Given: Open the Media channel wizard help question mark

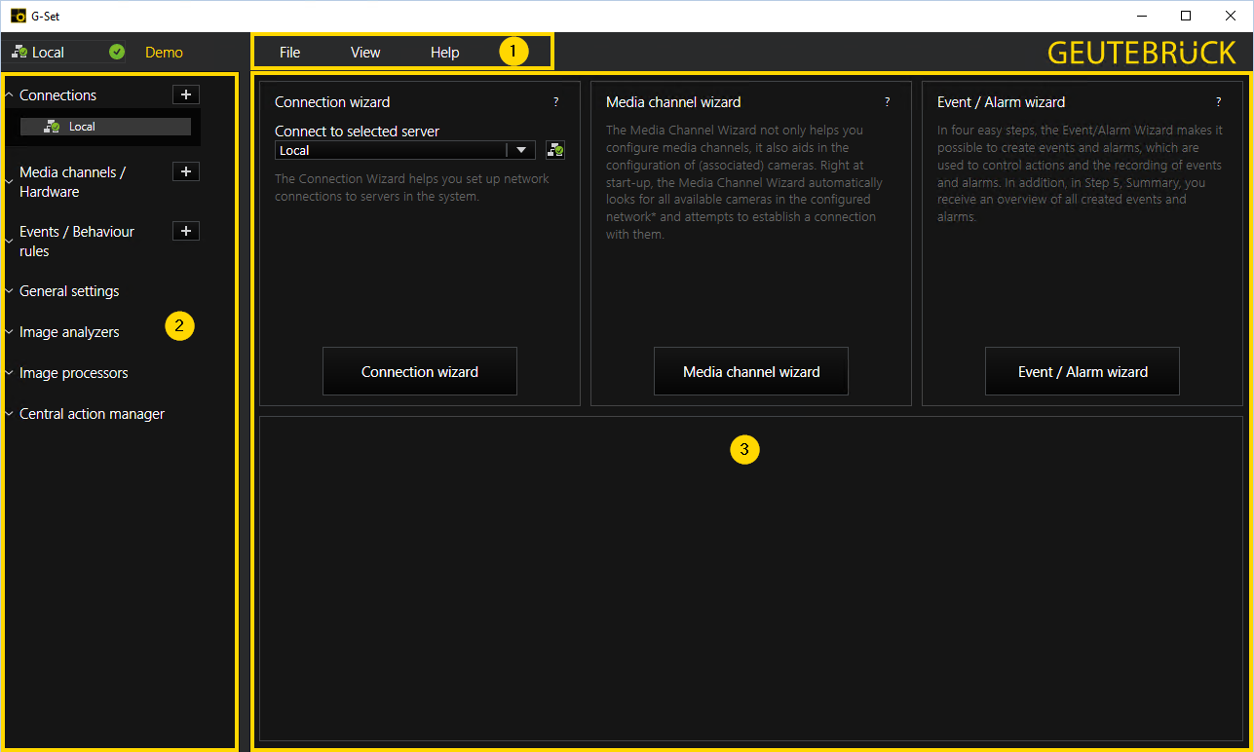Looking at the screenshot, I should pyautogui.click(x=888, y=101).
